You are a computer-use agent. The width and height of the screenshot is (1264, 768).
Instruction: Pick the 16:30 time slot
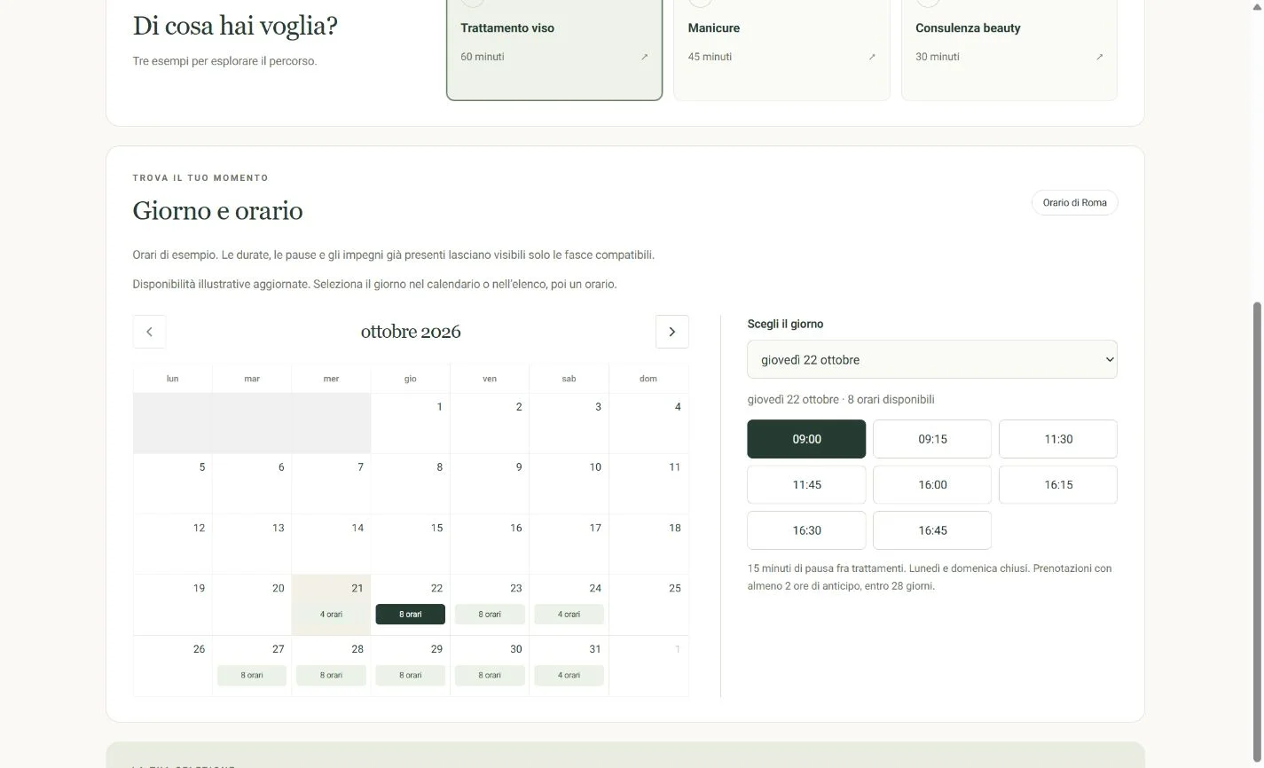click(806, 530)
